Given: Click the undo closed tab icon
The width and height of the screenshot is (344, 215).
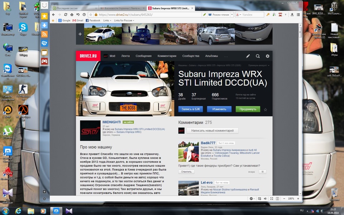Looking at the screenshot, I should pos(78,14).
